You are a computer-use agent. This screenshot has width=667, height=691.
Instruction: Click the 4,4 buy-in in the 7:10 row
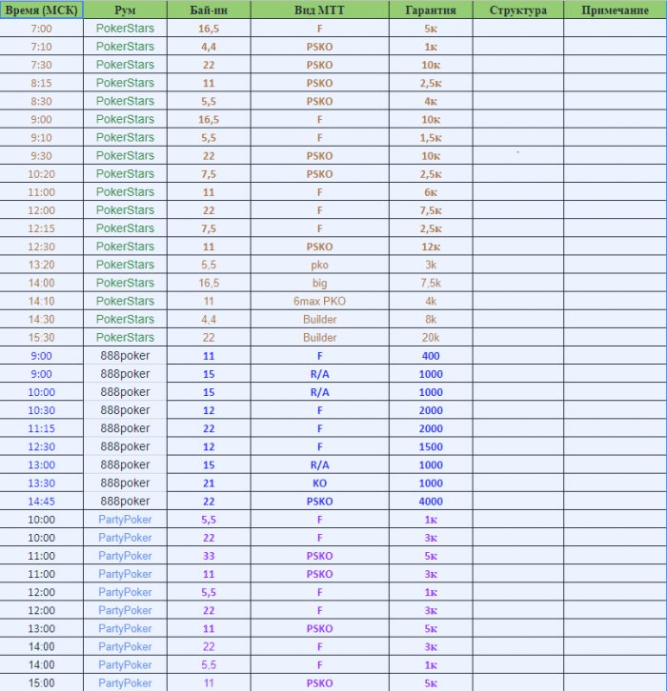tap(209, 47)
